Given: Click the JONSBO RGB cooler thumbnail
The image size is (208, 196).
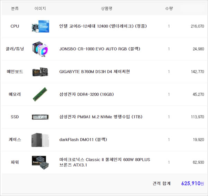Looking at the screenshot, I should pyautogui.click(x=40, y=49).
